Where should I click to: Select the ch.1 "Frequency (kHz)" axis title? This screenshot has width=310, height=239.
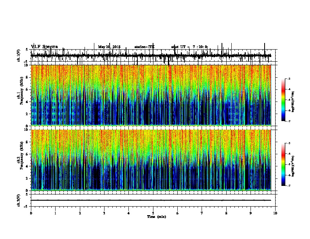[x=22, y=91]
